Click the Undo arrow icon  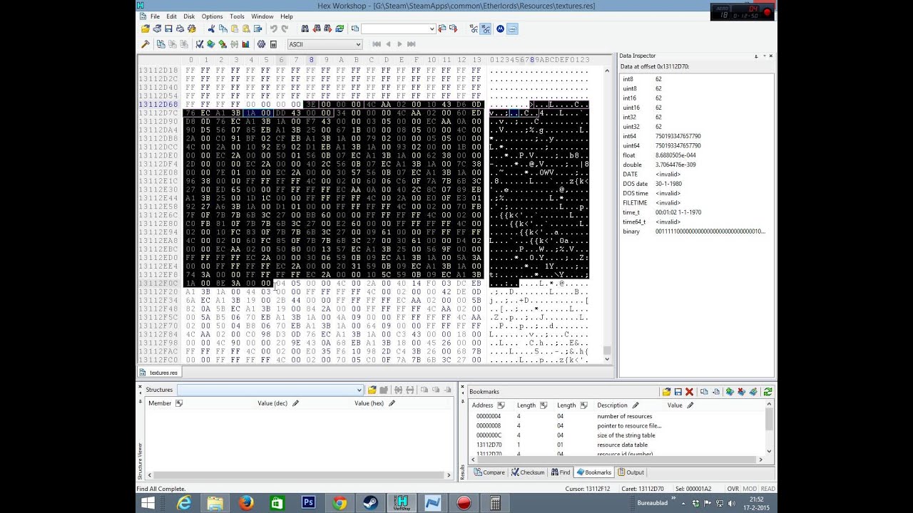(273, 28)
